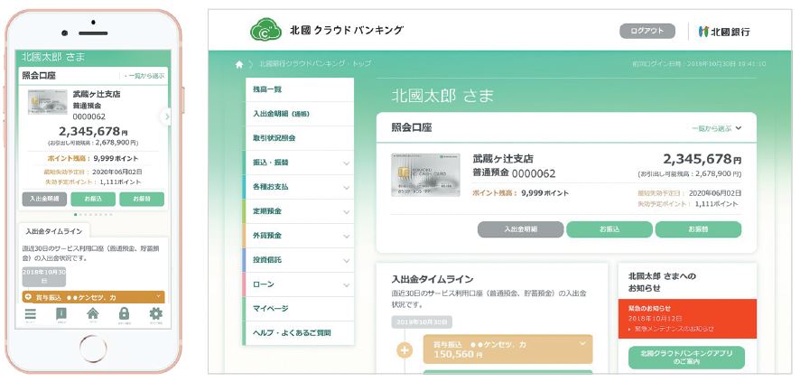
Task: Click account number 0000062 in the web card
Action: [534, 173]
